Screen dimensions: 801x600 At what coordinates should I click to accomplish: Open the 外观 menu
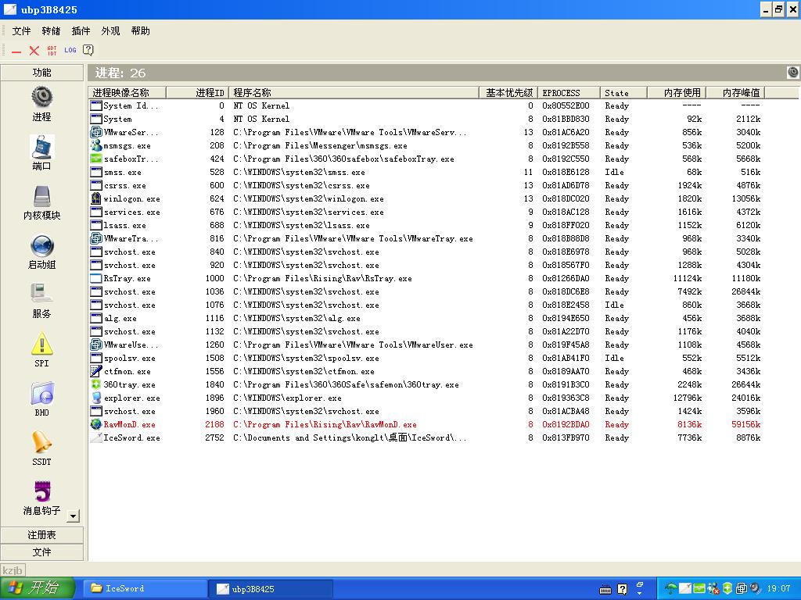pos(110,31)
